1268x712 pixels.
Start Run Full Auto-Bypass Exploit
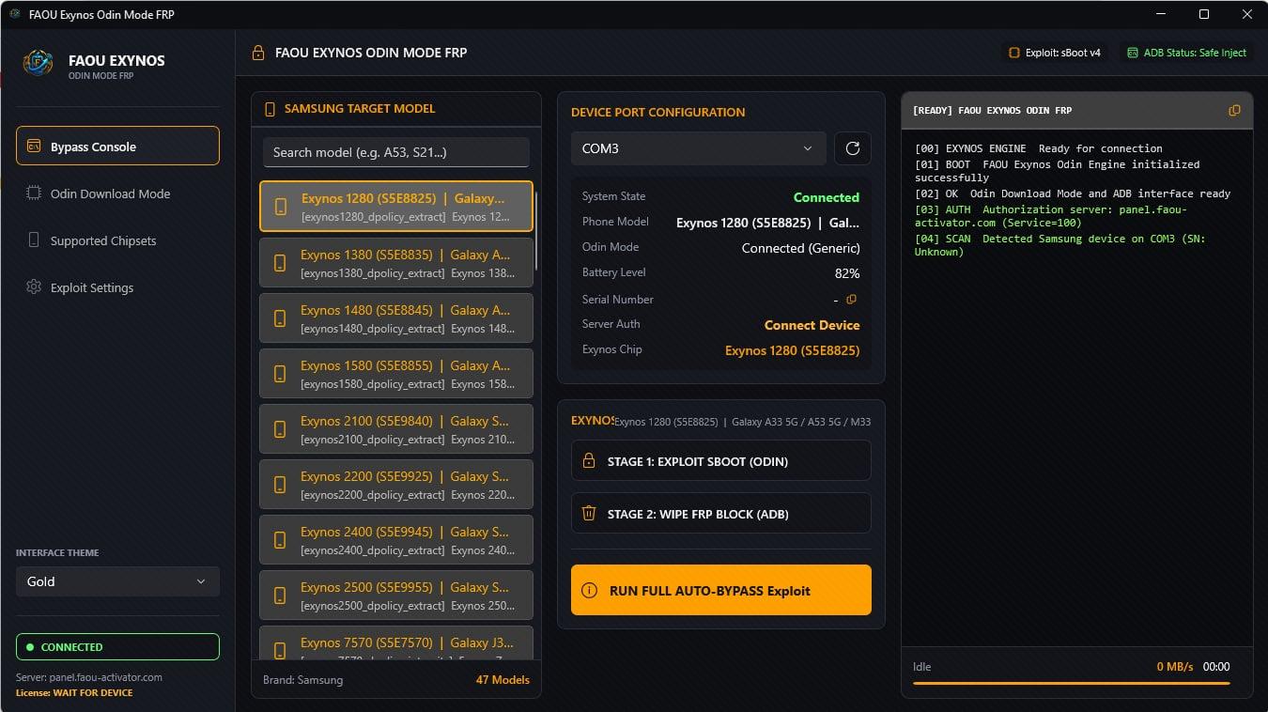[x=721, y=590]
